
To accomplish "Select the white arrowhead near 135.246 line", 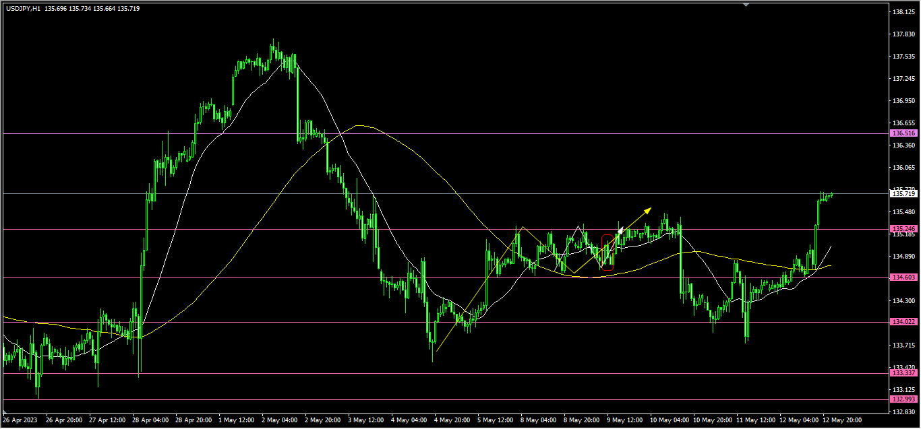I will pyautogui.click(x=621, y=230).
